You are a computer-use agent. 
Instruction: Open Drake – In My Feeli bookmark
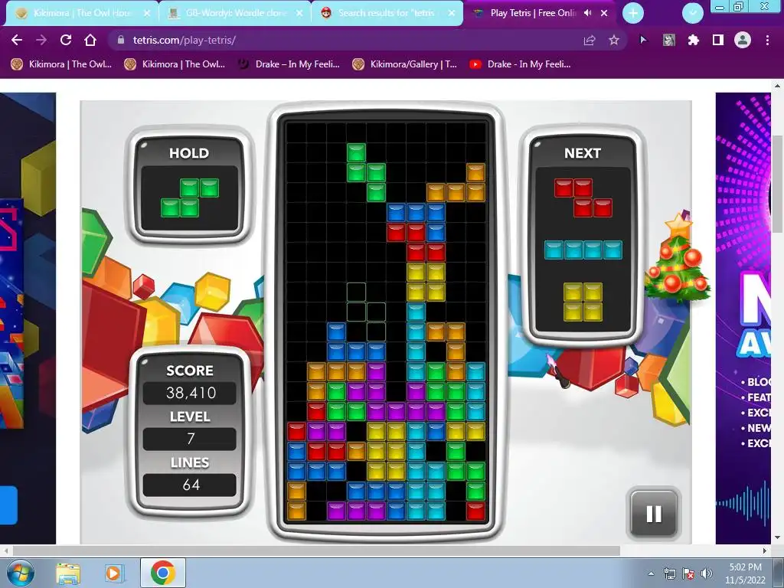click(289, 64)
